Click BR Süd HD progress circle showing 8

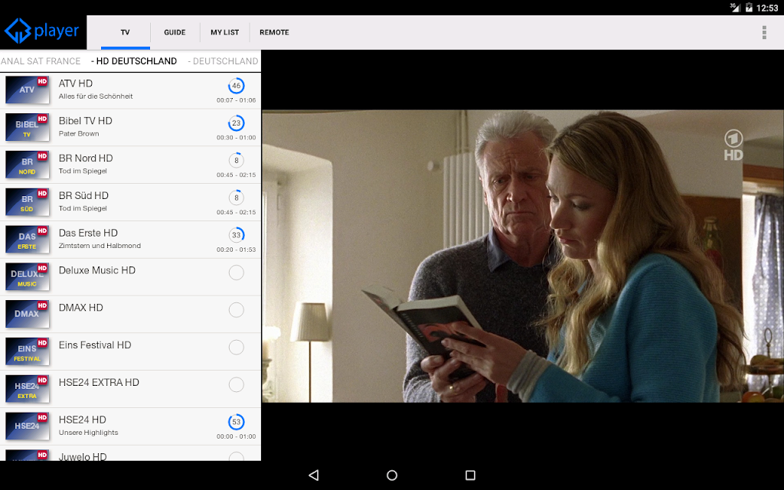pyautogui.click(x=237, y=198)
